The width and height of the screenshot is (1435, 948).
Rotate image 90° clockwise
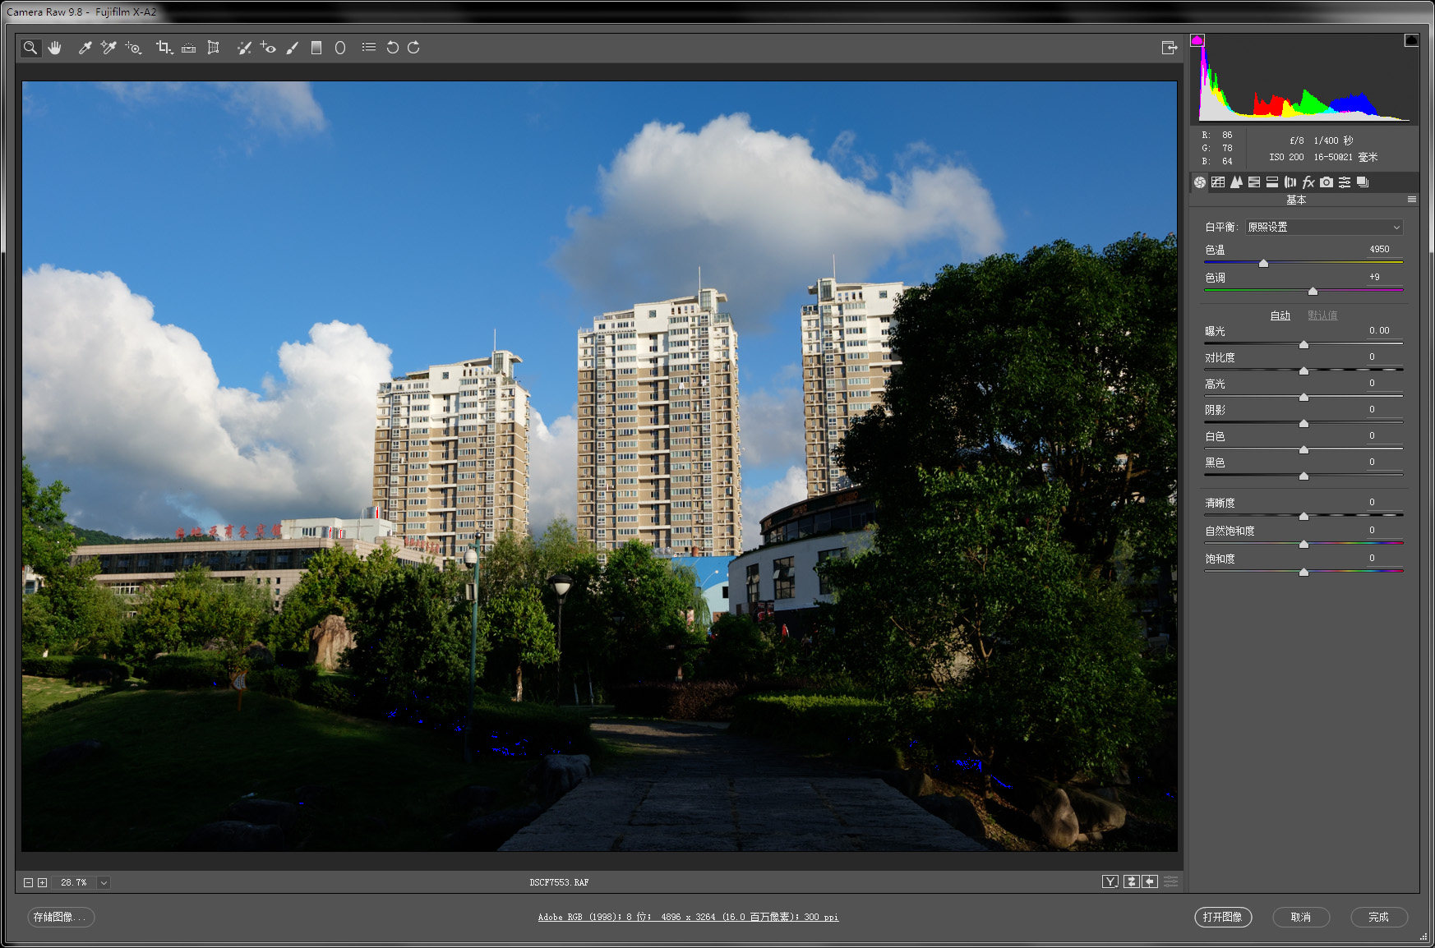(413, 48)
